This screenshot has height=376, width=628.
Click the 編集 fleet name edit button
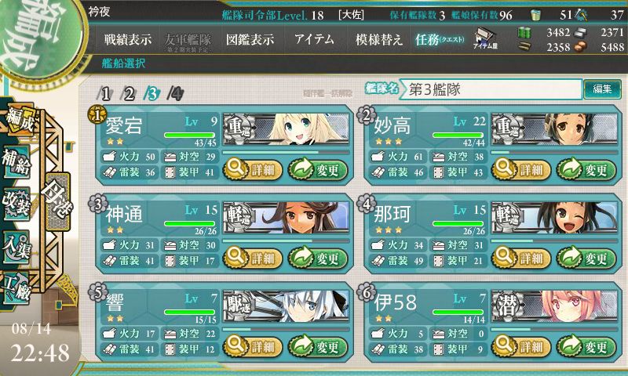[602, 89]
